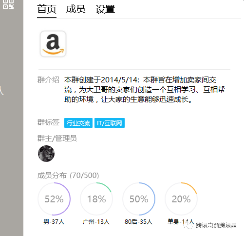Click the 18% Guangzhou ratio circle
This screenshot has width=244, height=236.
tap(96, 199)
